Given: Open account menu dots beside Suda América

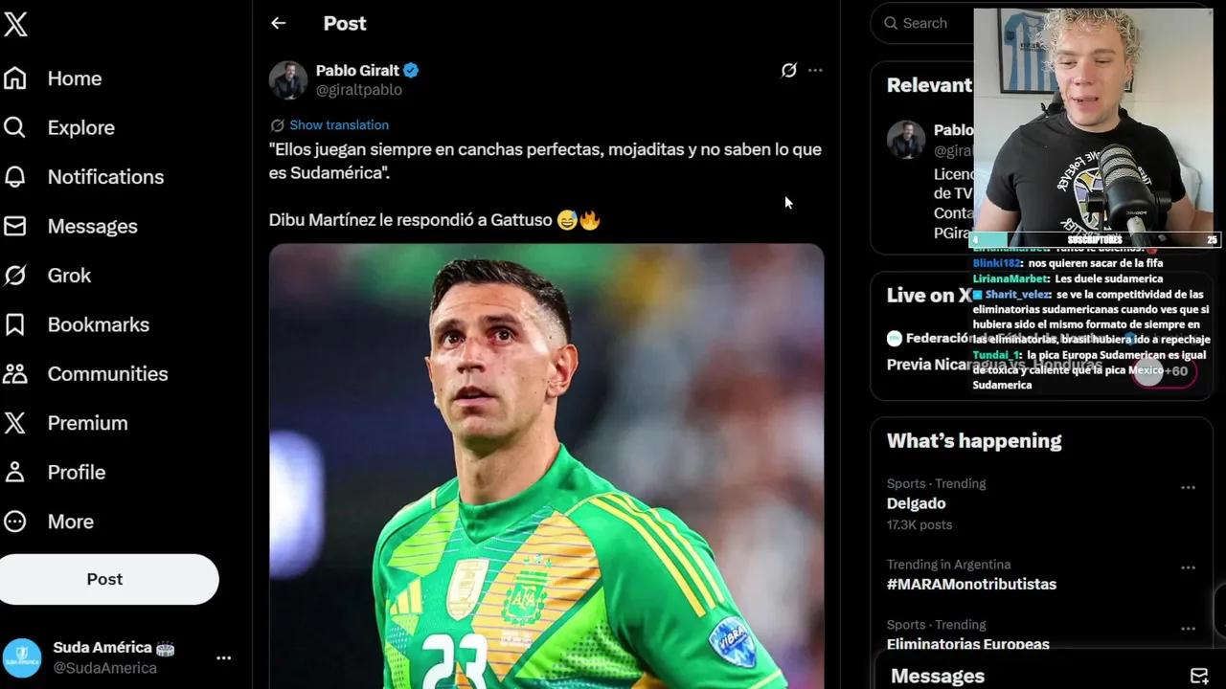Looking at the screenshot, I should point(223,657).
